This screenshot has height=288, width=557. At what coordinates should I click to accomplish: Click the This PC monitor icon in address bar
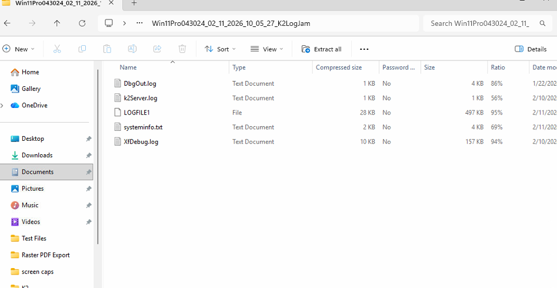pos(109,23)
